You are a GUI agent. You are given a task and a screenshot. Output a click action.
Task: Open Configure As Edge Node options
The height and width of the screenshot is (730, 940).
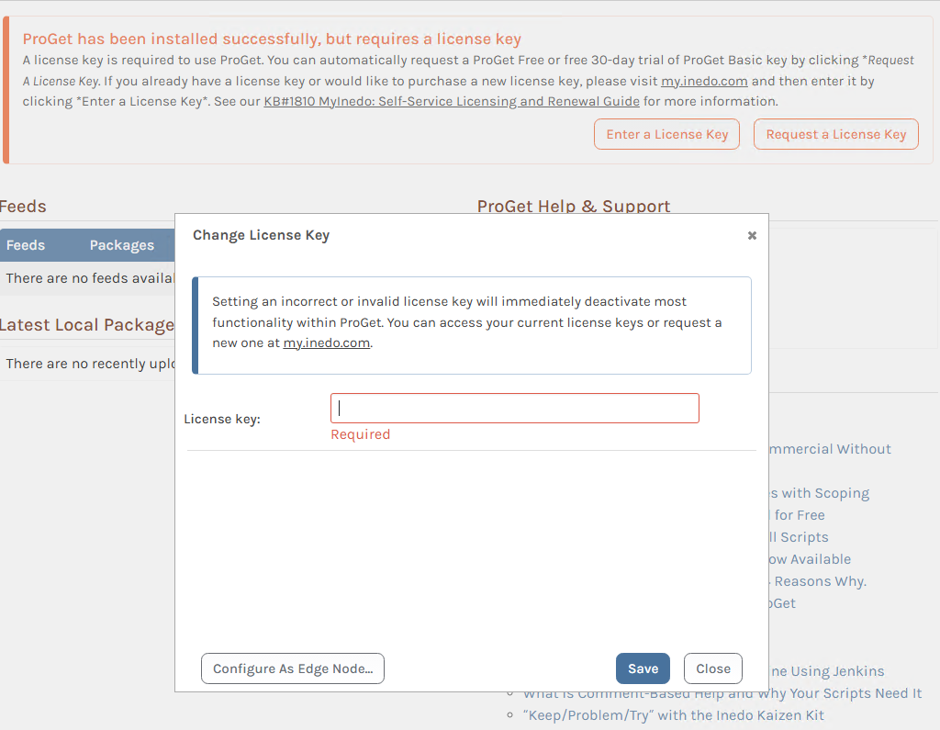[293, 668]
